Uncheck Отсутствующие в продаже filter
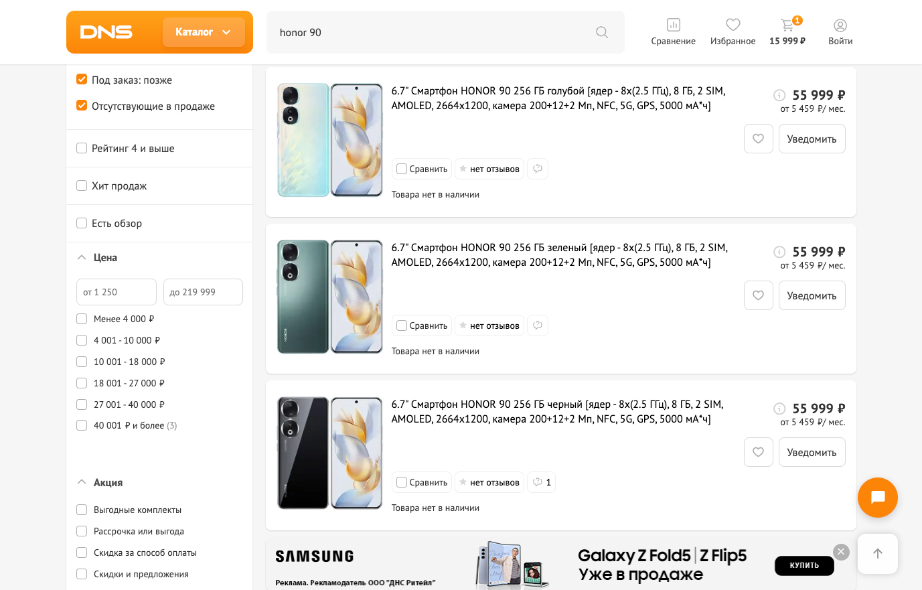The image size is (922, 590). [x=82, y=106]
